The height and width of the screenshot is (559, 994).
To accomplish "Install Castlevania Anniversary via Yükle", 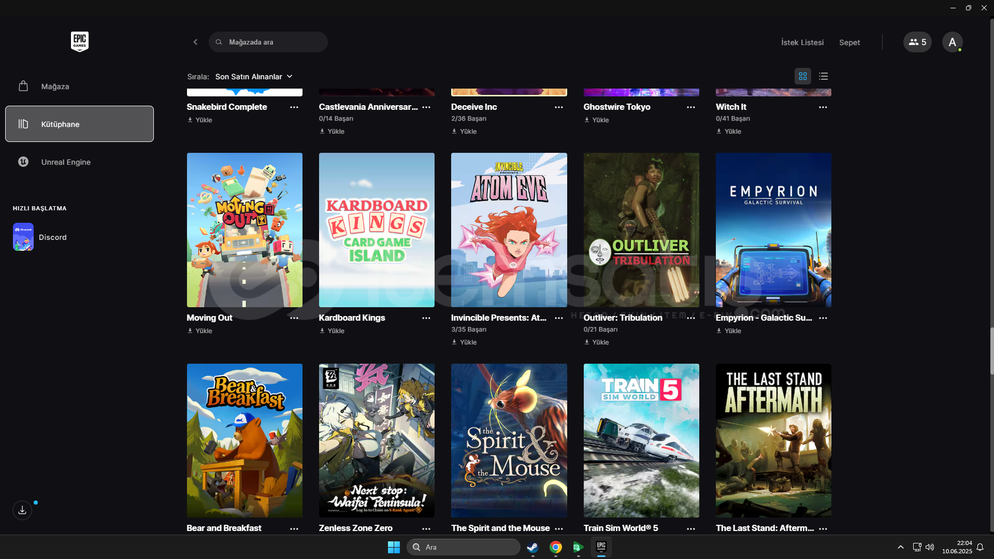I will (x=332, y=131).
